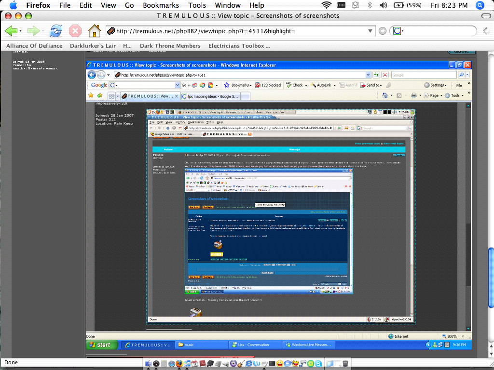This screenshot has height=370, width=494.
Task: Reload the page in Firefox
Action: click(56, 31)
